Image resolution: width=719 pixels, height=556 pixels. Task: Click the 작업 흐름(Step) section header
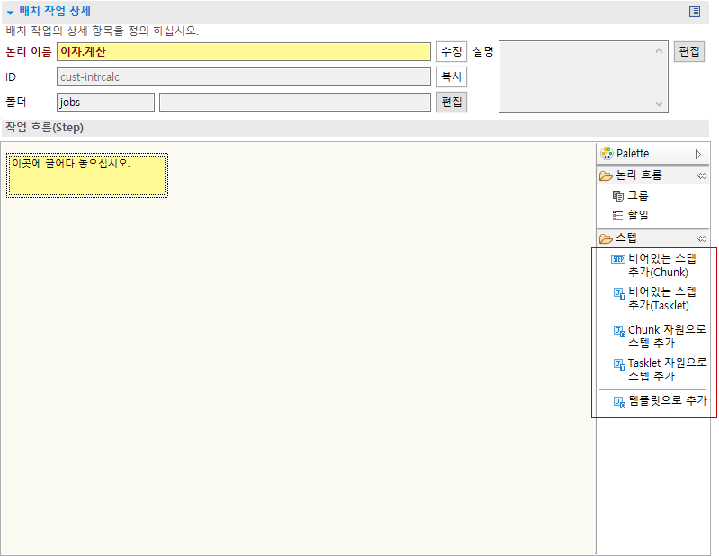pos(355,128)
